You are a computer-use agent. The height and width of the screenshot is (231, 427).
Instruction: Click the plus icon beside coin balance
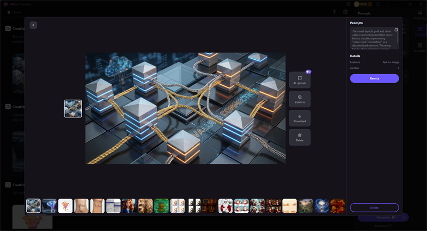tap(370, 4)
